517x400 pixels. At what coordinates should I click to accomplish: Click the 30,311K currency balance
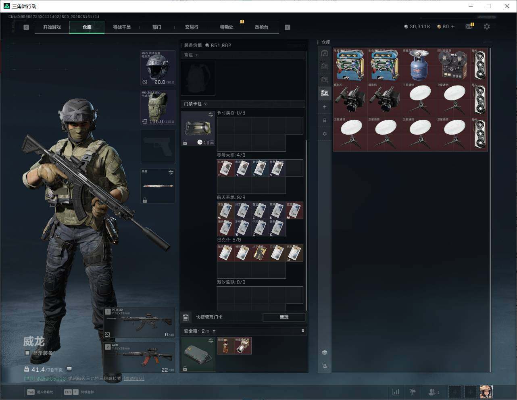pos(417,27)
